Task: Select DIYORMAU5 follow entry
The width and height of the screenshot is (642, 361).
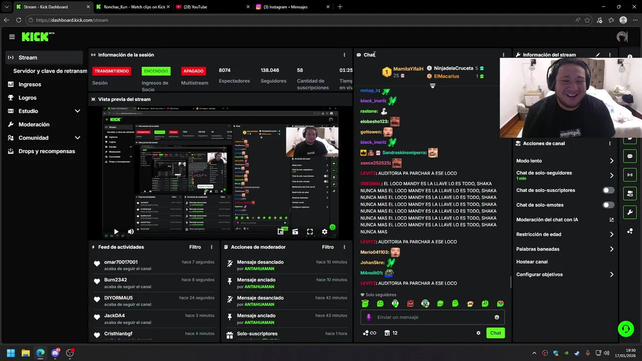Action: coord(154,301)
